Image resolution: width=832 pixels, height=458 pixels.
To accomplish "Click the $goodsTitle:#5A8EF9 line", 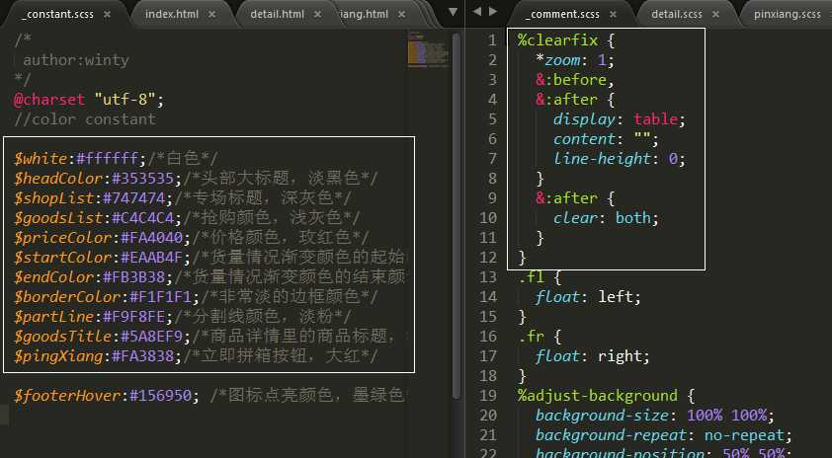I will tap(209, 336).
